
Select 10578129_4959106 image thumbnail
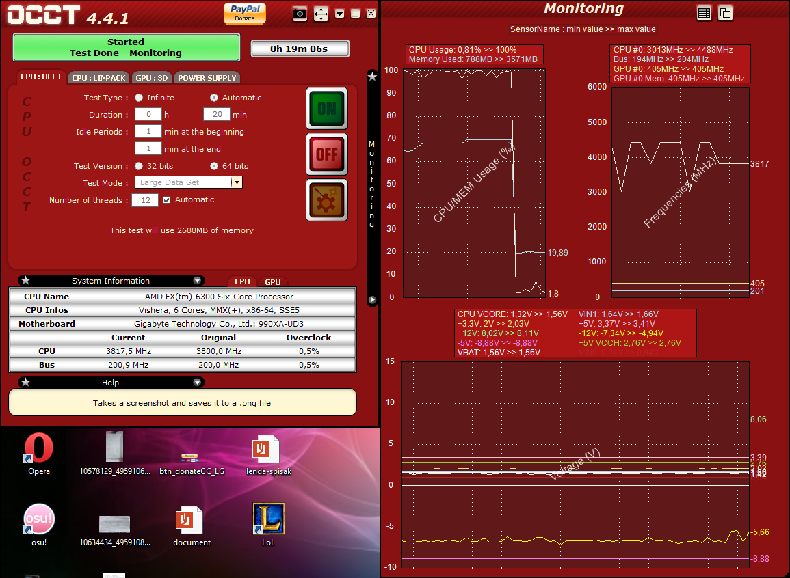point(115,453)
